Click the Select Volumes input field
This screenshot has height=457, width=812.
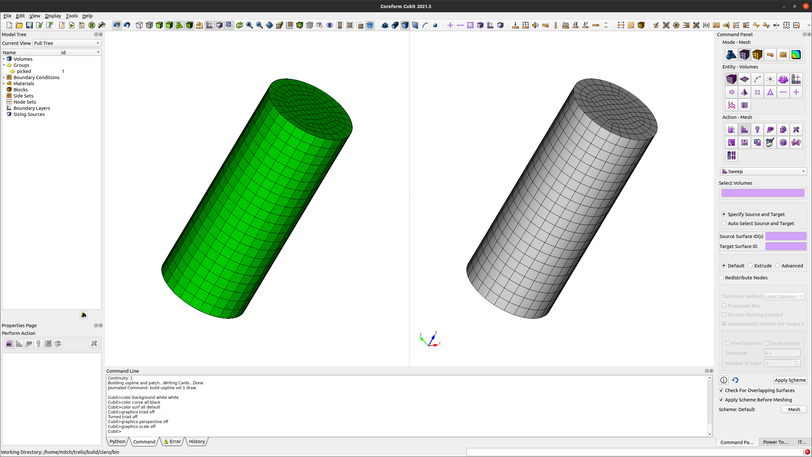(x=763, y=193)
